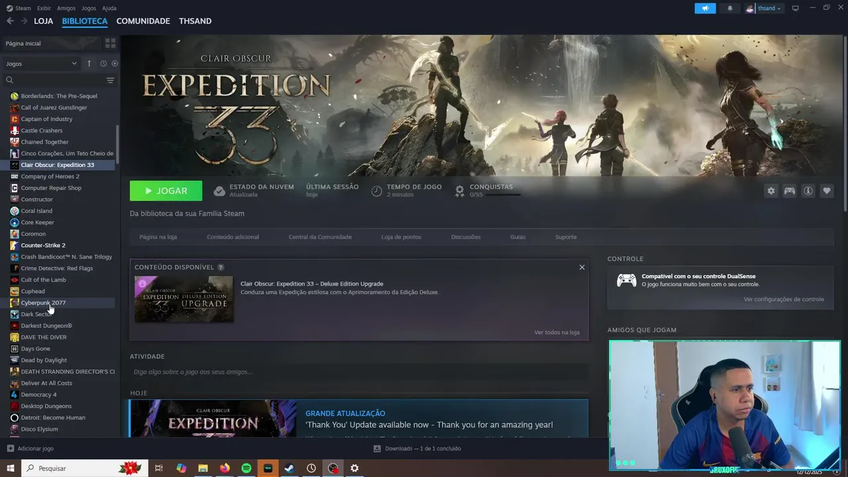
Task: Open the Exibir menu
Action: click(x=44, y=8)
